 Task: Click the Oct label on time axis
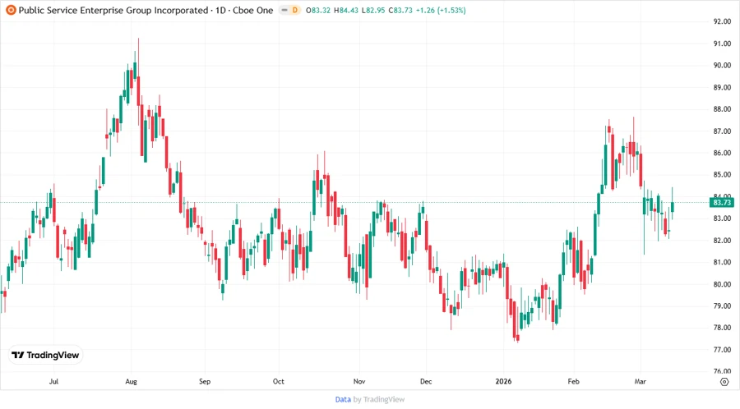279,381
